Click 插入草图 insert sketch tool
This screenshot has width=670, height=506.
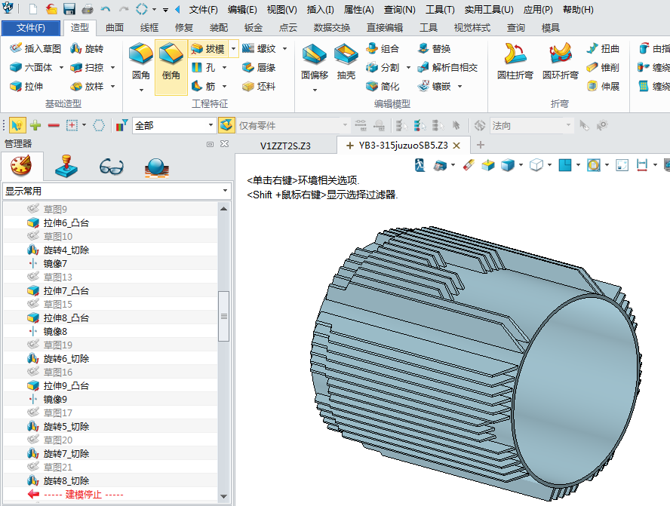coord(35,48)
